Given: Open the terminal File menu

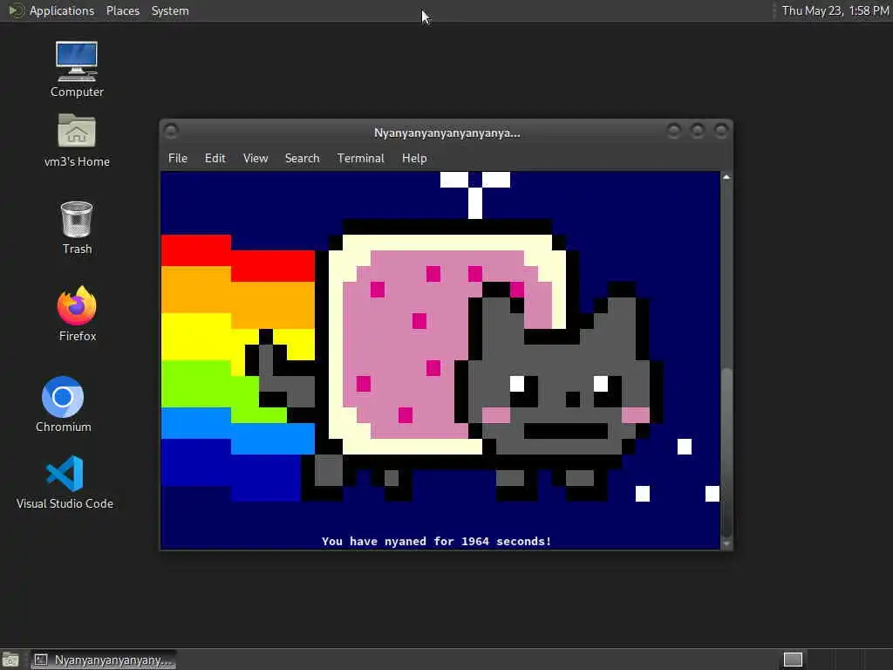Looking at the screenshot, I should pyautogui.click(x=178, y=159).
